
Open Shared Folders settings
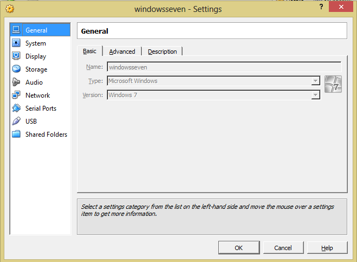click(x=40, y=135)
